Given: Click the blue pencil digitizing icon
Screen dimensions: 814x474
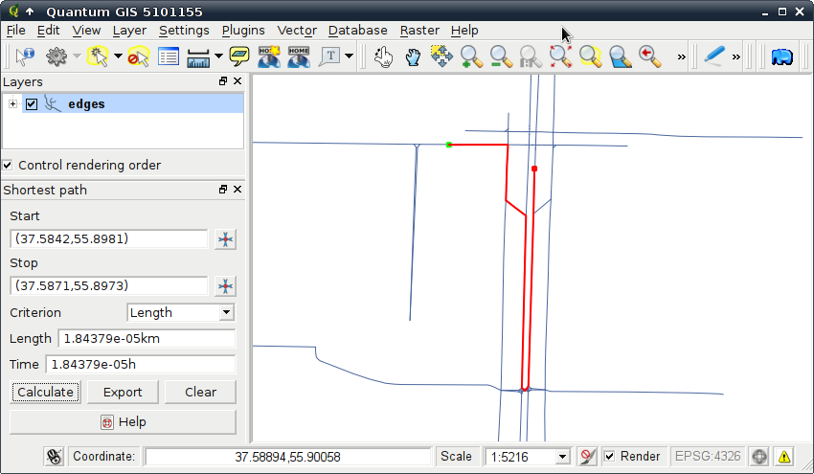Looking at the screenshot, I should (x=714, y=56).
